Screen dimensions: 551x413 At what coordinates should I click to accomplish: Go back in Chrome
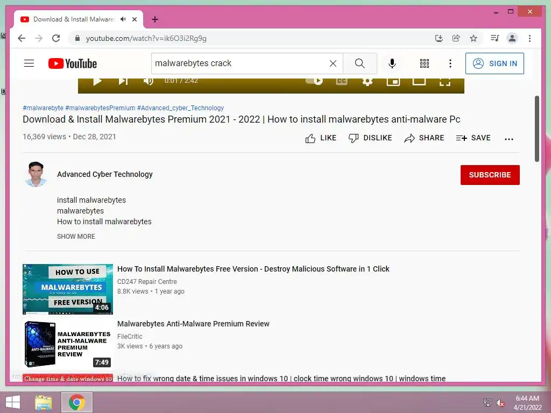tap(22, 38)
